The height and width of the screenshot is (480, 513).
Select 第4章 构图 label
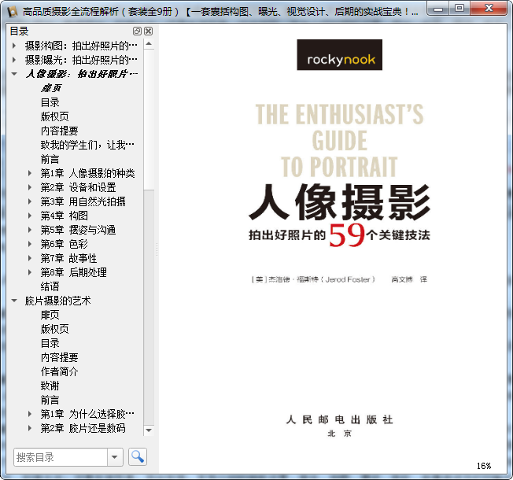65,216
